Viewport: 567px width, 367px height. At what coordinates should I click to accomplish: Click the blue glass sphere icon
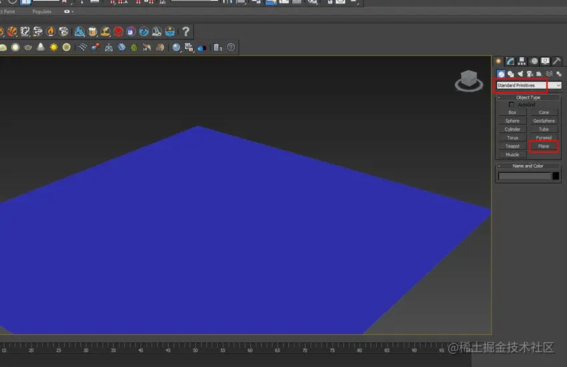point(176,47)
